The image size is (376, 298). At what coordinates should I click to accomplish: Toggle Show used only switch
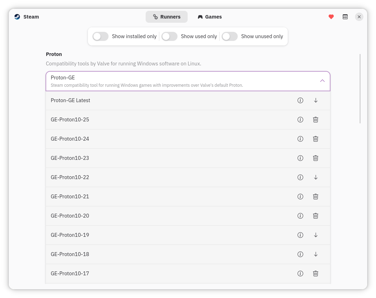pos(169,36)
